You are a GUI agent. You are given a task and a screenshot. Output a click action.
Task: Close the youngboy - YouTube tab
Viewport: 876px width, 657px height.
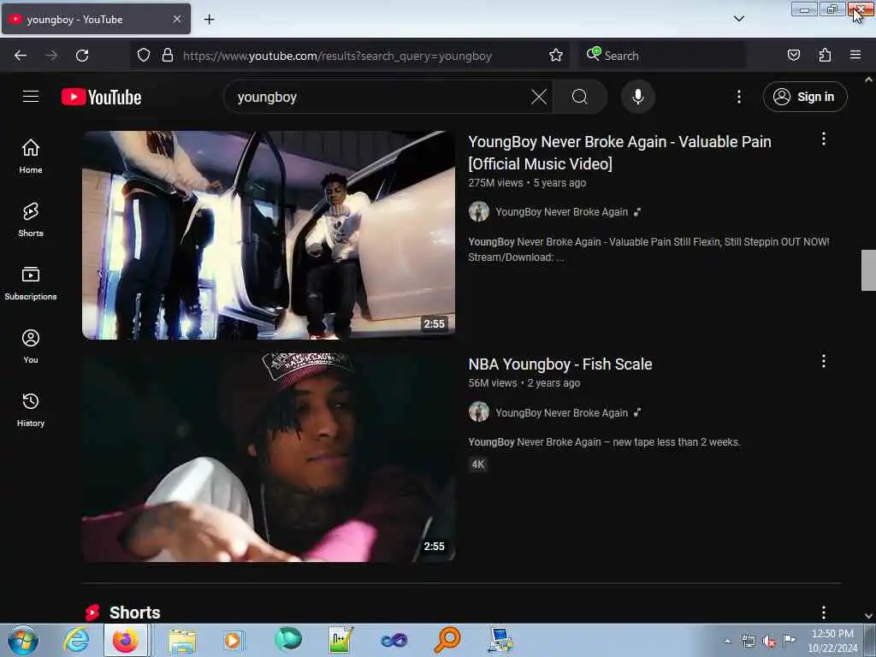pos(176,19)
